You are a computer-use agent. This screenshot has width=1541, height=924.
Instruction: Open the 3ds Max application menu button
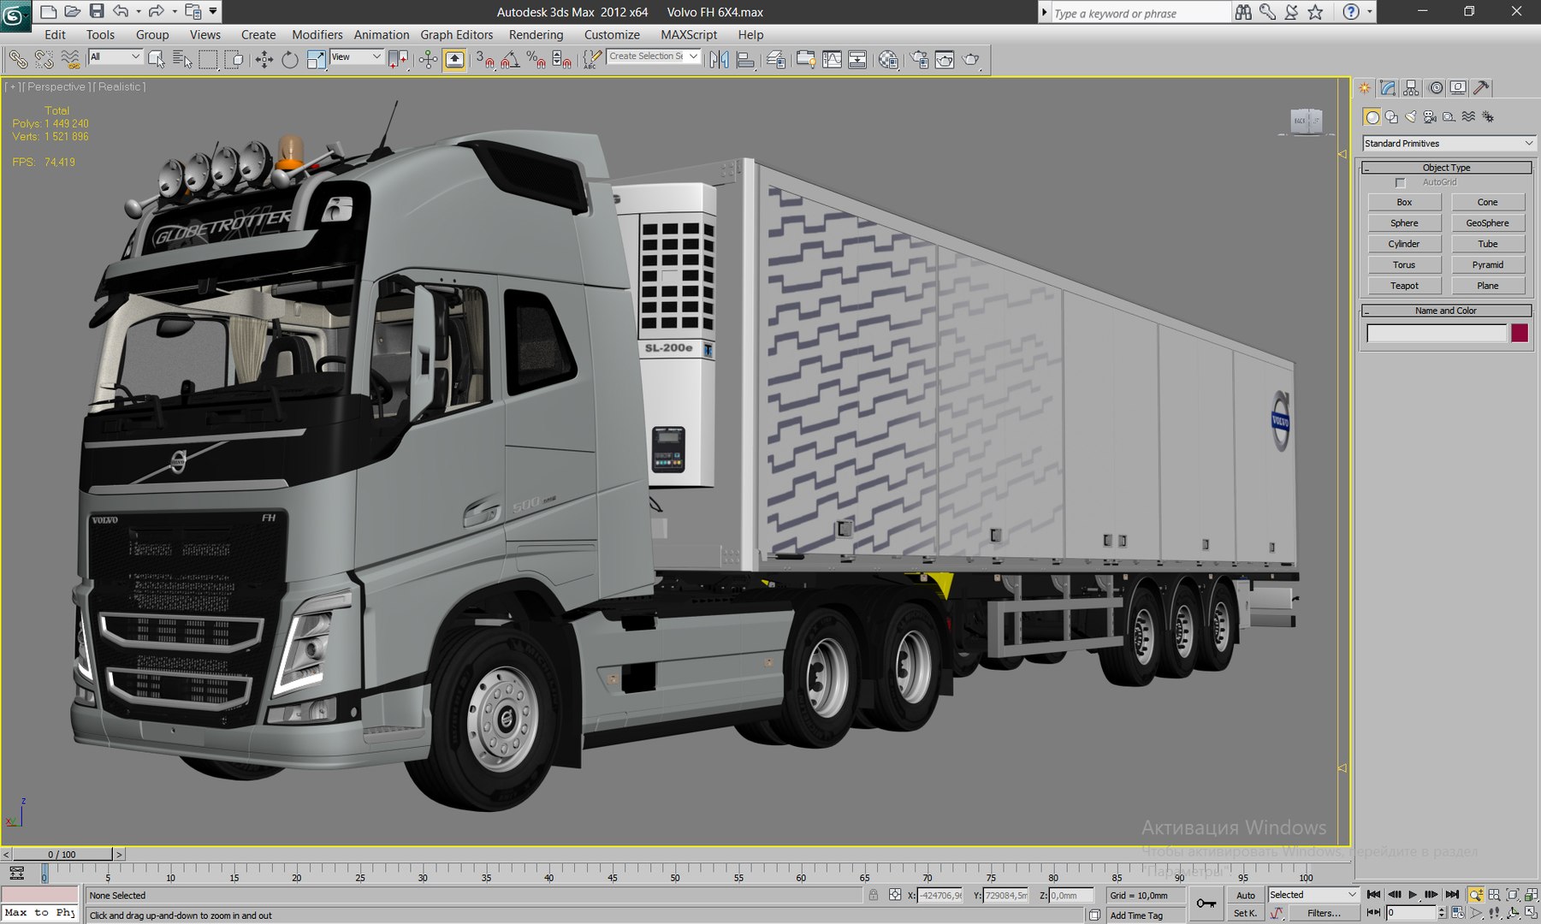(x=15, y=15)
